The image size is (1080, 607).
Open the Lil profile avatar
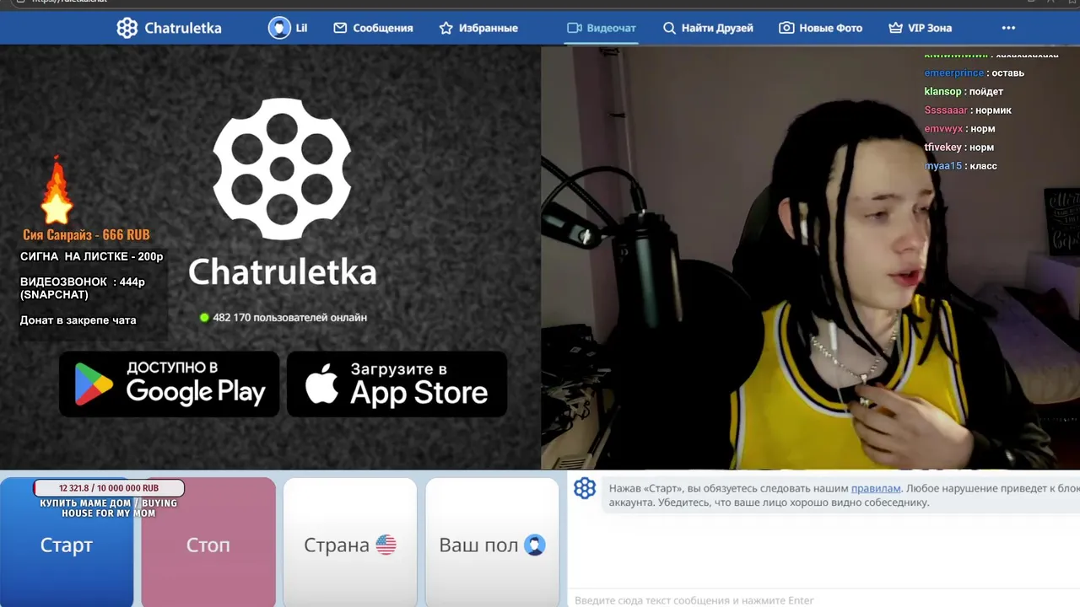pos(279,28)
